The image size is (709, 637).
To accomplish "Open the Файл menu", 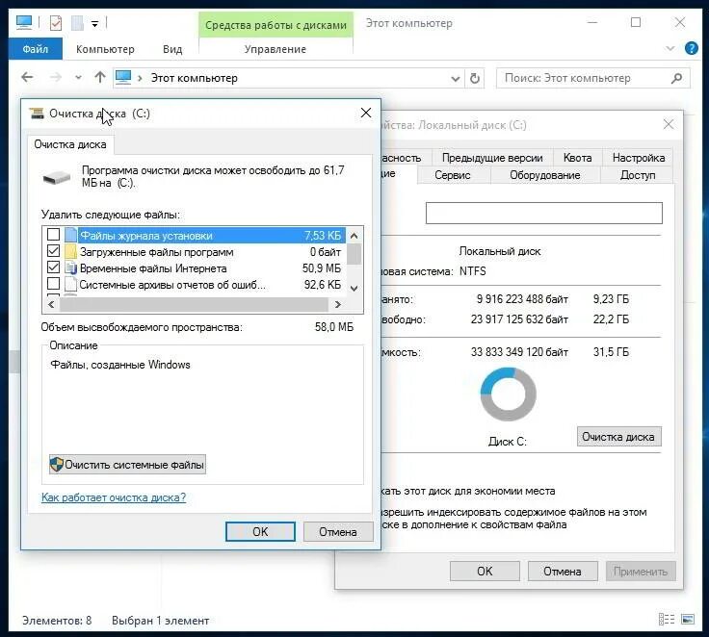I will tap(36, 49).
